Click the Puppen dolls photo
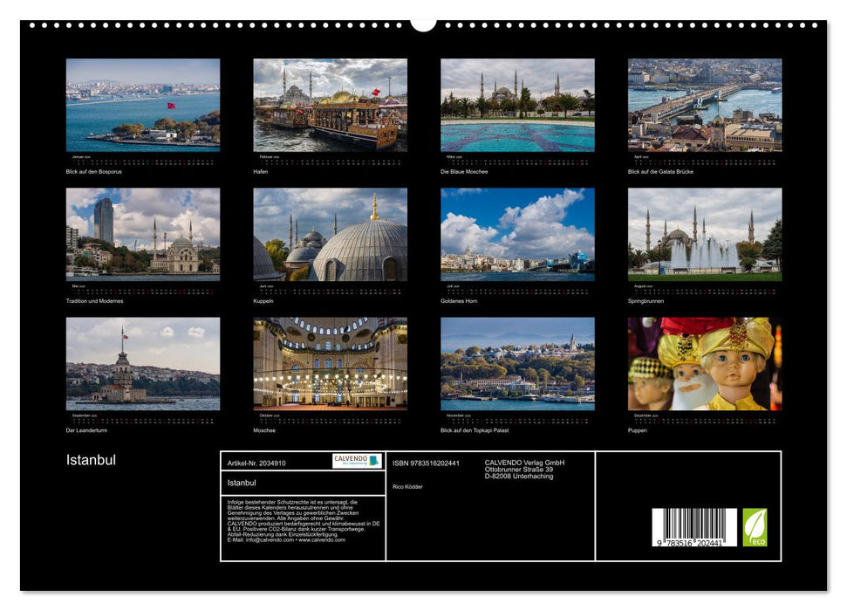The image size is (847, 611). coord(704,363)
